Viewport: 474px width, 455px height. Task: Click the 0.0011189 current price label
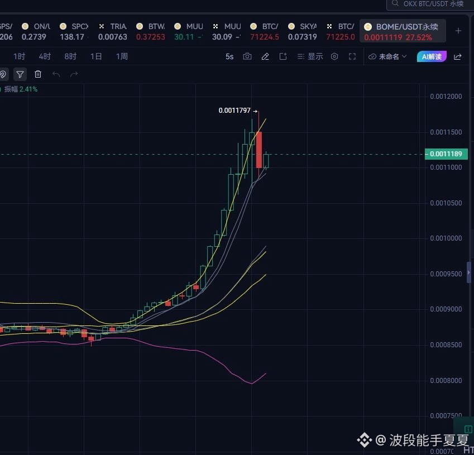(x=446, y=154)
